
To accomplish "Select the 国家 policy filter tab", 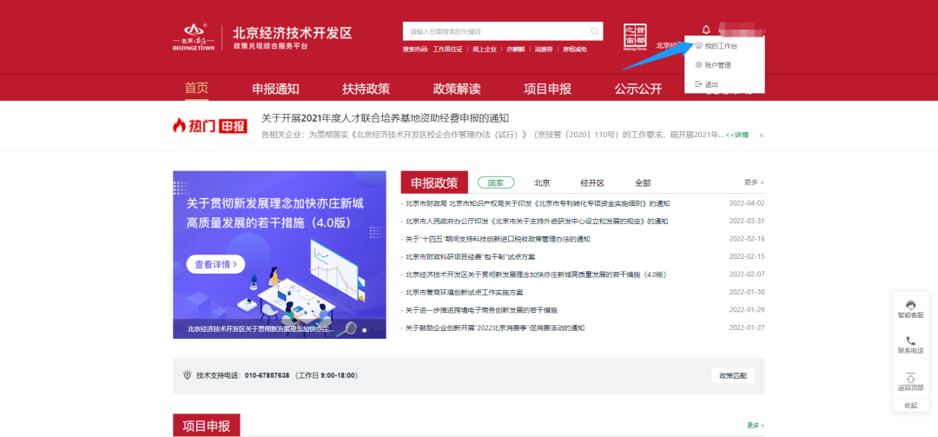I will 496,182.
